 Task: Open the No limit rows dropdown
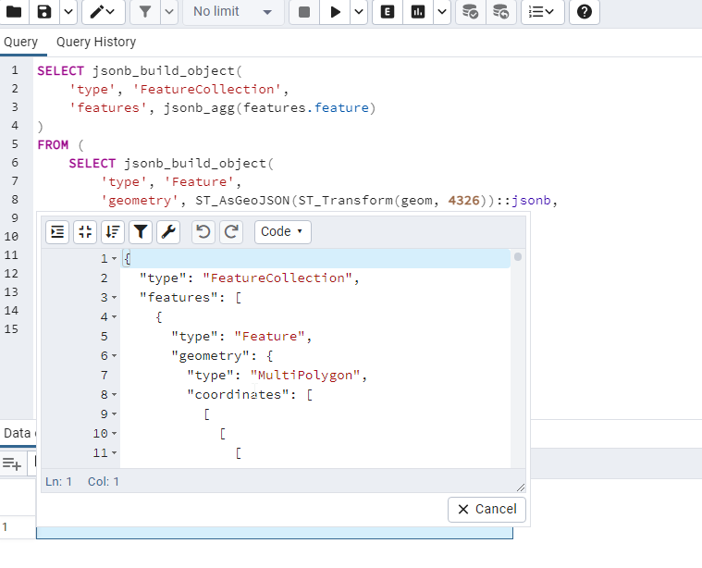coord(233,12)
